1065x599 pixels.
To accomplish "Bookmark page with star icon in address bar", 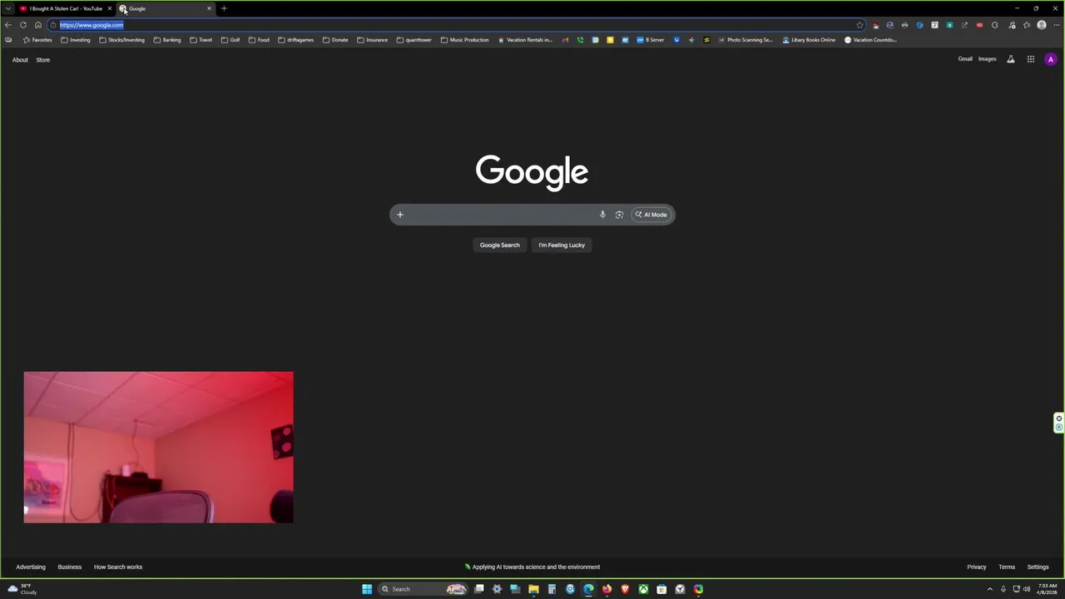I will coord(859,25).
